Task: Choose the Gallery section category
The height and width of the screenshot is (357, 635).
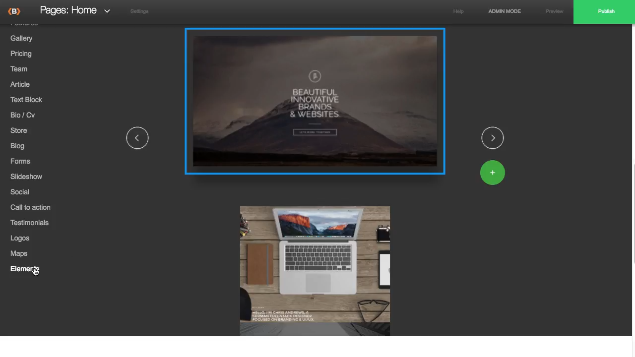Action: point(21,38)
